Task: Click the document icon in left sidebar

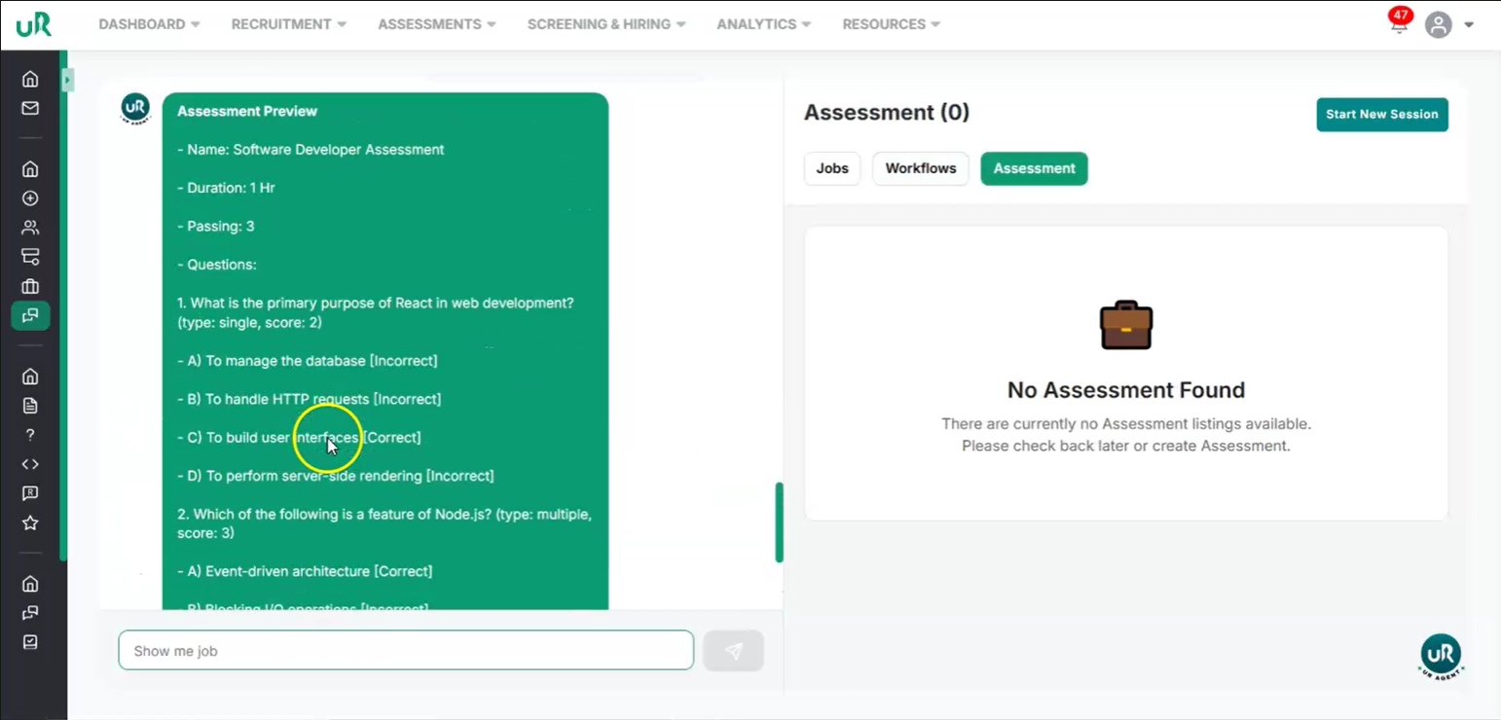Action: [x=30, y=406]
